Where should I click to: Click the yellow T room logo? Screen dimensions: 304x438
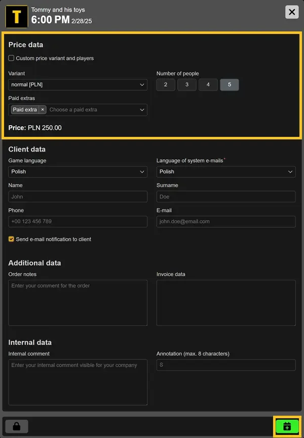(16, 17)
